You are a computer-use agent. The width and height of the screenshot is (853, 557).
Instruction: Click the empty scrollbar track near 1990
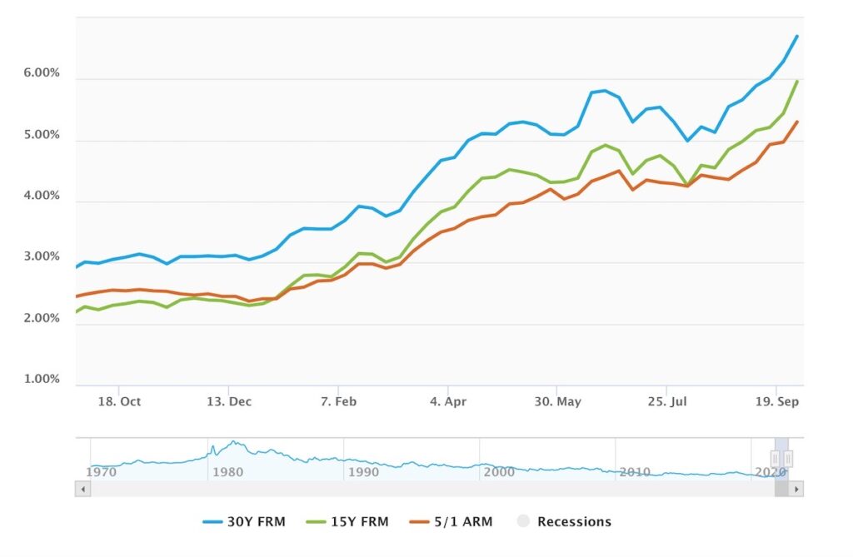pos(363,490)
